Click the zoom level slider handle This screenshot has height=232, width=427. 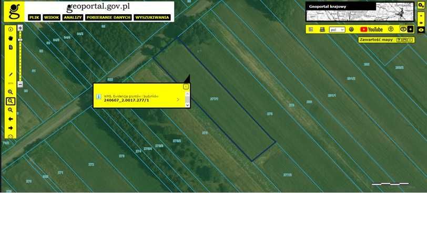pyautogui.click(x=20, y=40)
